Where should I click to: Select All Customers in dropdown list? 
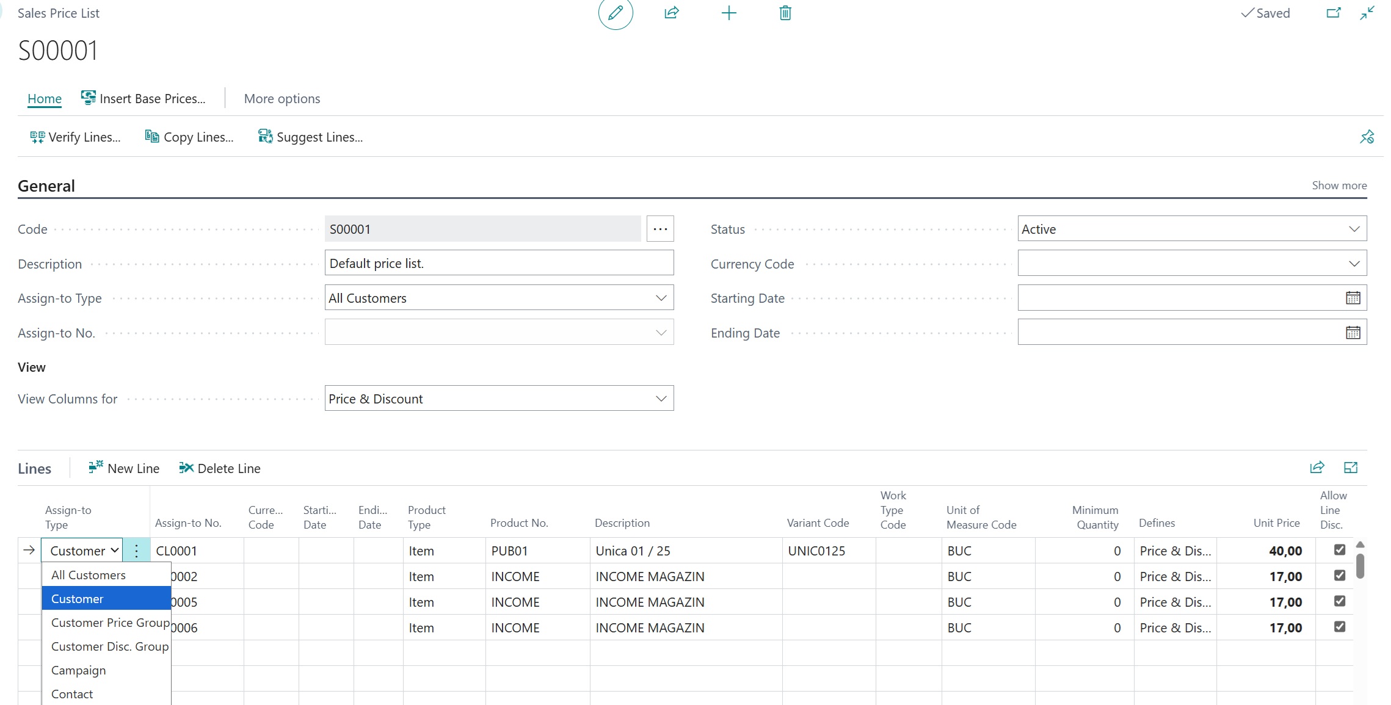[x=106, y=575]
